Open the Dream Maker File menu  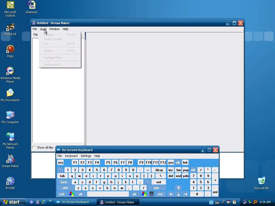(35, 29)
